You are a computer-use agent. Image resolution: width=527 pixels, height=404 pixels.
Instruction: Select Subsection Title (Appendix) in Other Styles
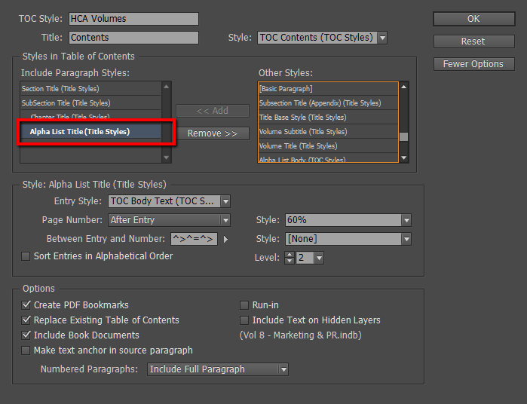(328, 103)
